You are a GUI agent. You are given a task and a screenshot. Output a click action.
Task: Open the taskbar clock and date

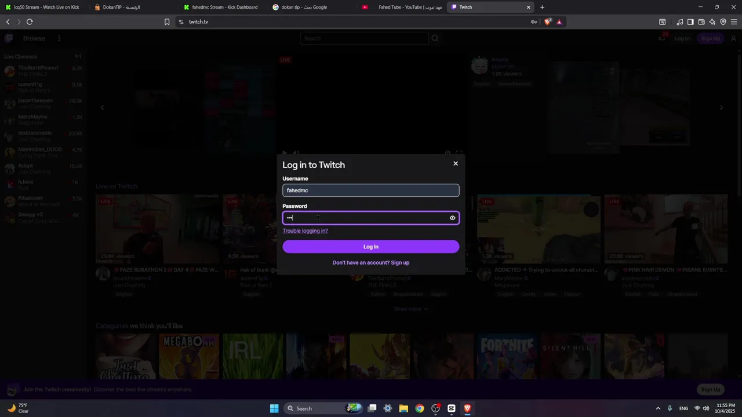(726, 408)
